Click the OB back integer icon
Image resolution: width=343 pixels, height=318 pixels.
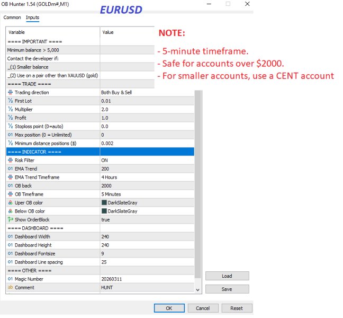coord(10,185)
